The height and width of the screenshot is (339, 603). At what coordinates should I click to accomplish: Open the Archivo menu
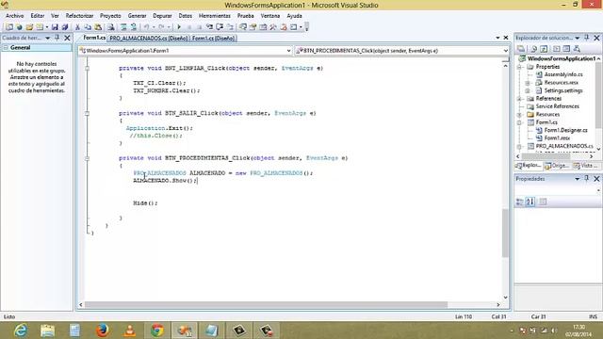[x=15, y=16]
